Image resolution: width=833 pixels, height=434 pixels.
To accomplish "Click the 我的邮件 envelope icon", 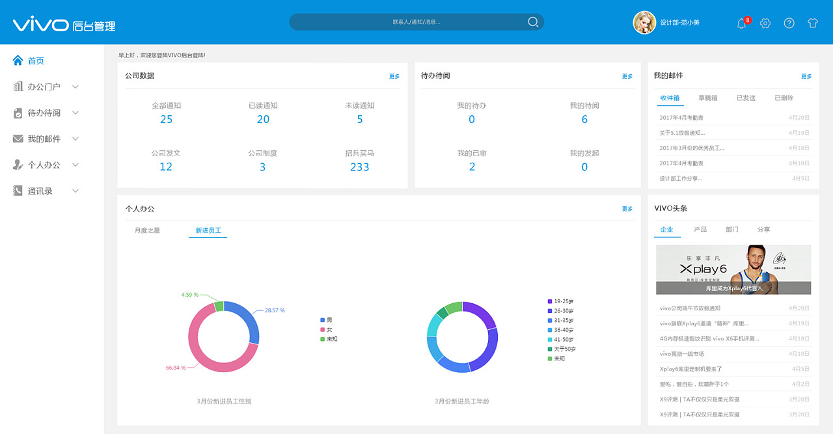I will 18,139.
